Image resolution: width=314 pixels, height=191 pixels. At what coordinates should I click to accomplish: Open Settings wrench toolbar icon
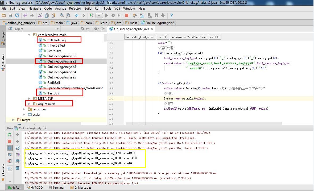pyautogui.click(x=135, y=15)
